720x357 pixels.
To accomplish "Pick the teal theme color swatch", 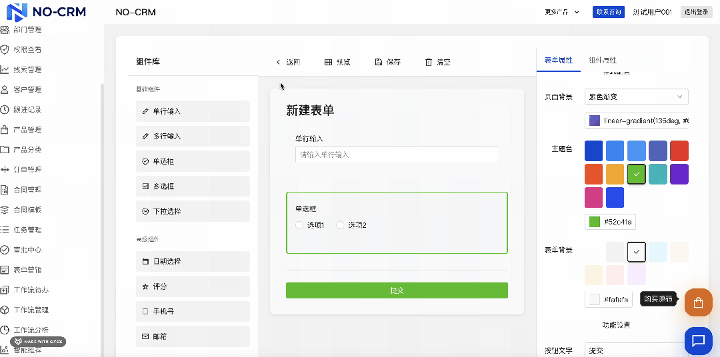I will coord(658,175).
